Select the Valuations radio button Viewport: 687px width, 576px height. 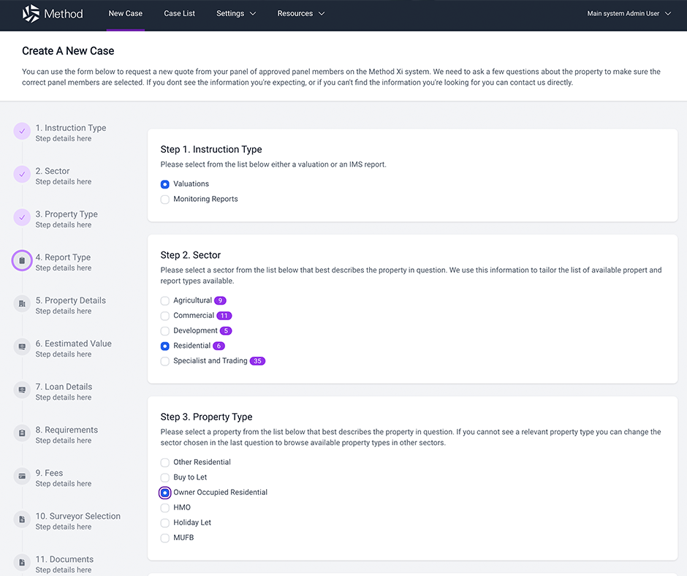point(164,184)
